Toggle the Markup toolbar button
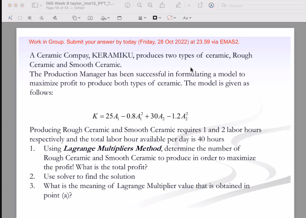Screen dimensions: 306x218 [x=211, y=5]
